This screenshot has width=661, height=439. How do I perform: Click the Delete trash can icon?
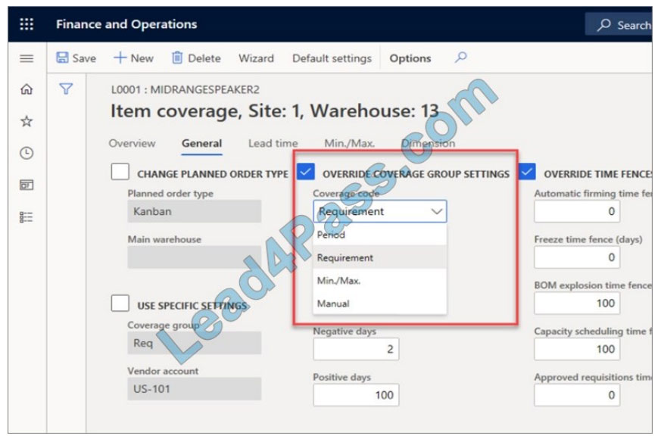[177, 58]
